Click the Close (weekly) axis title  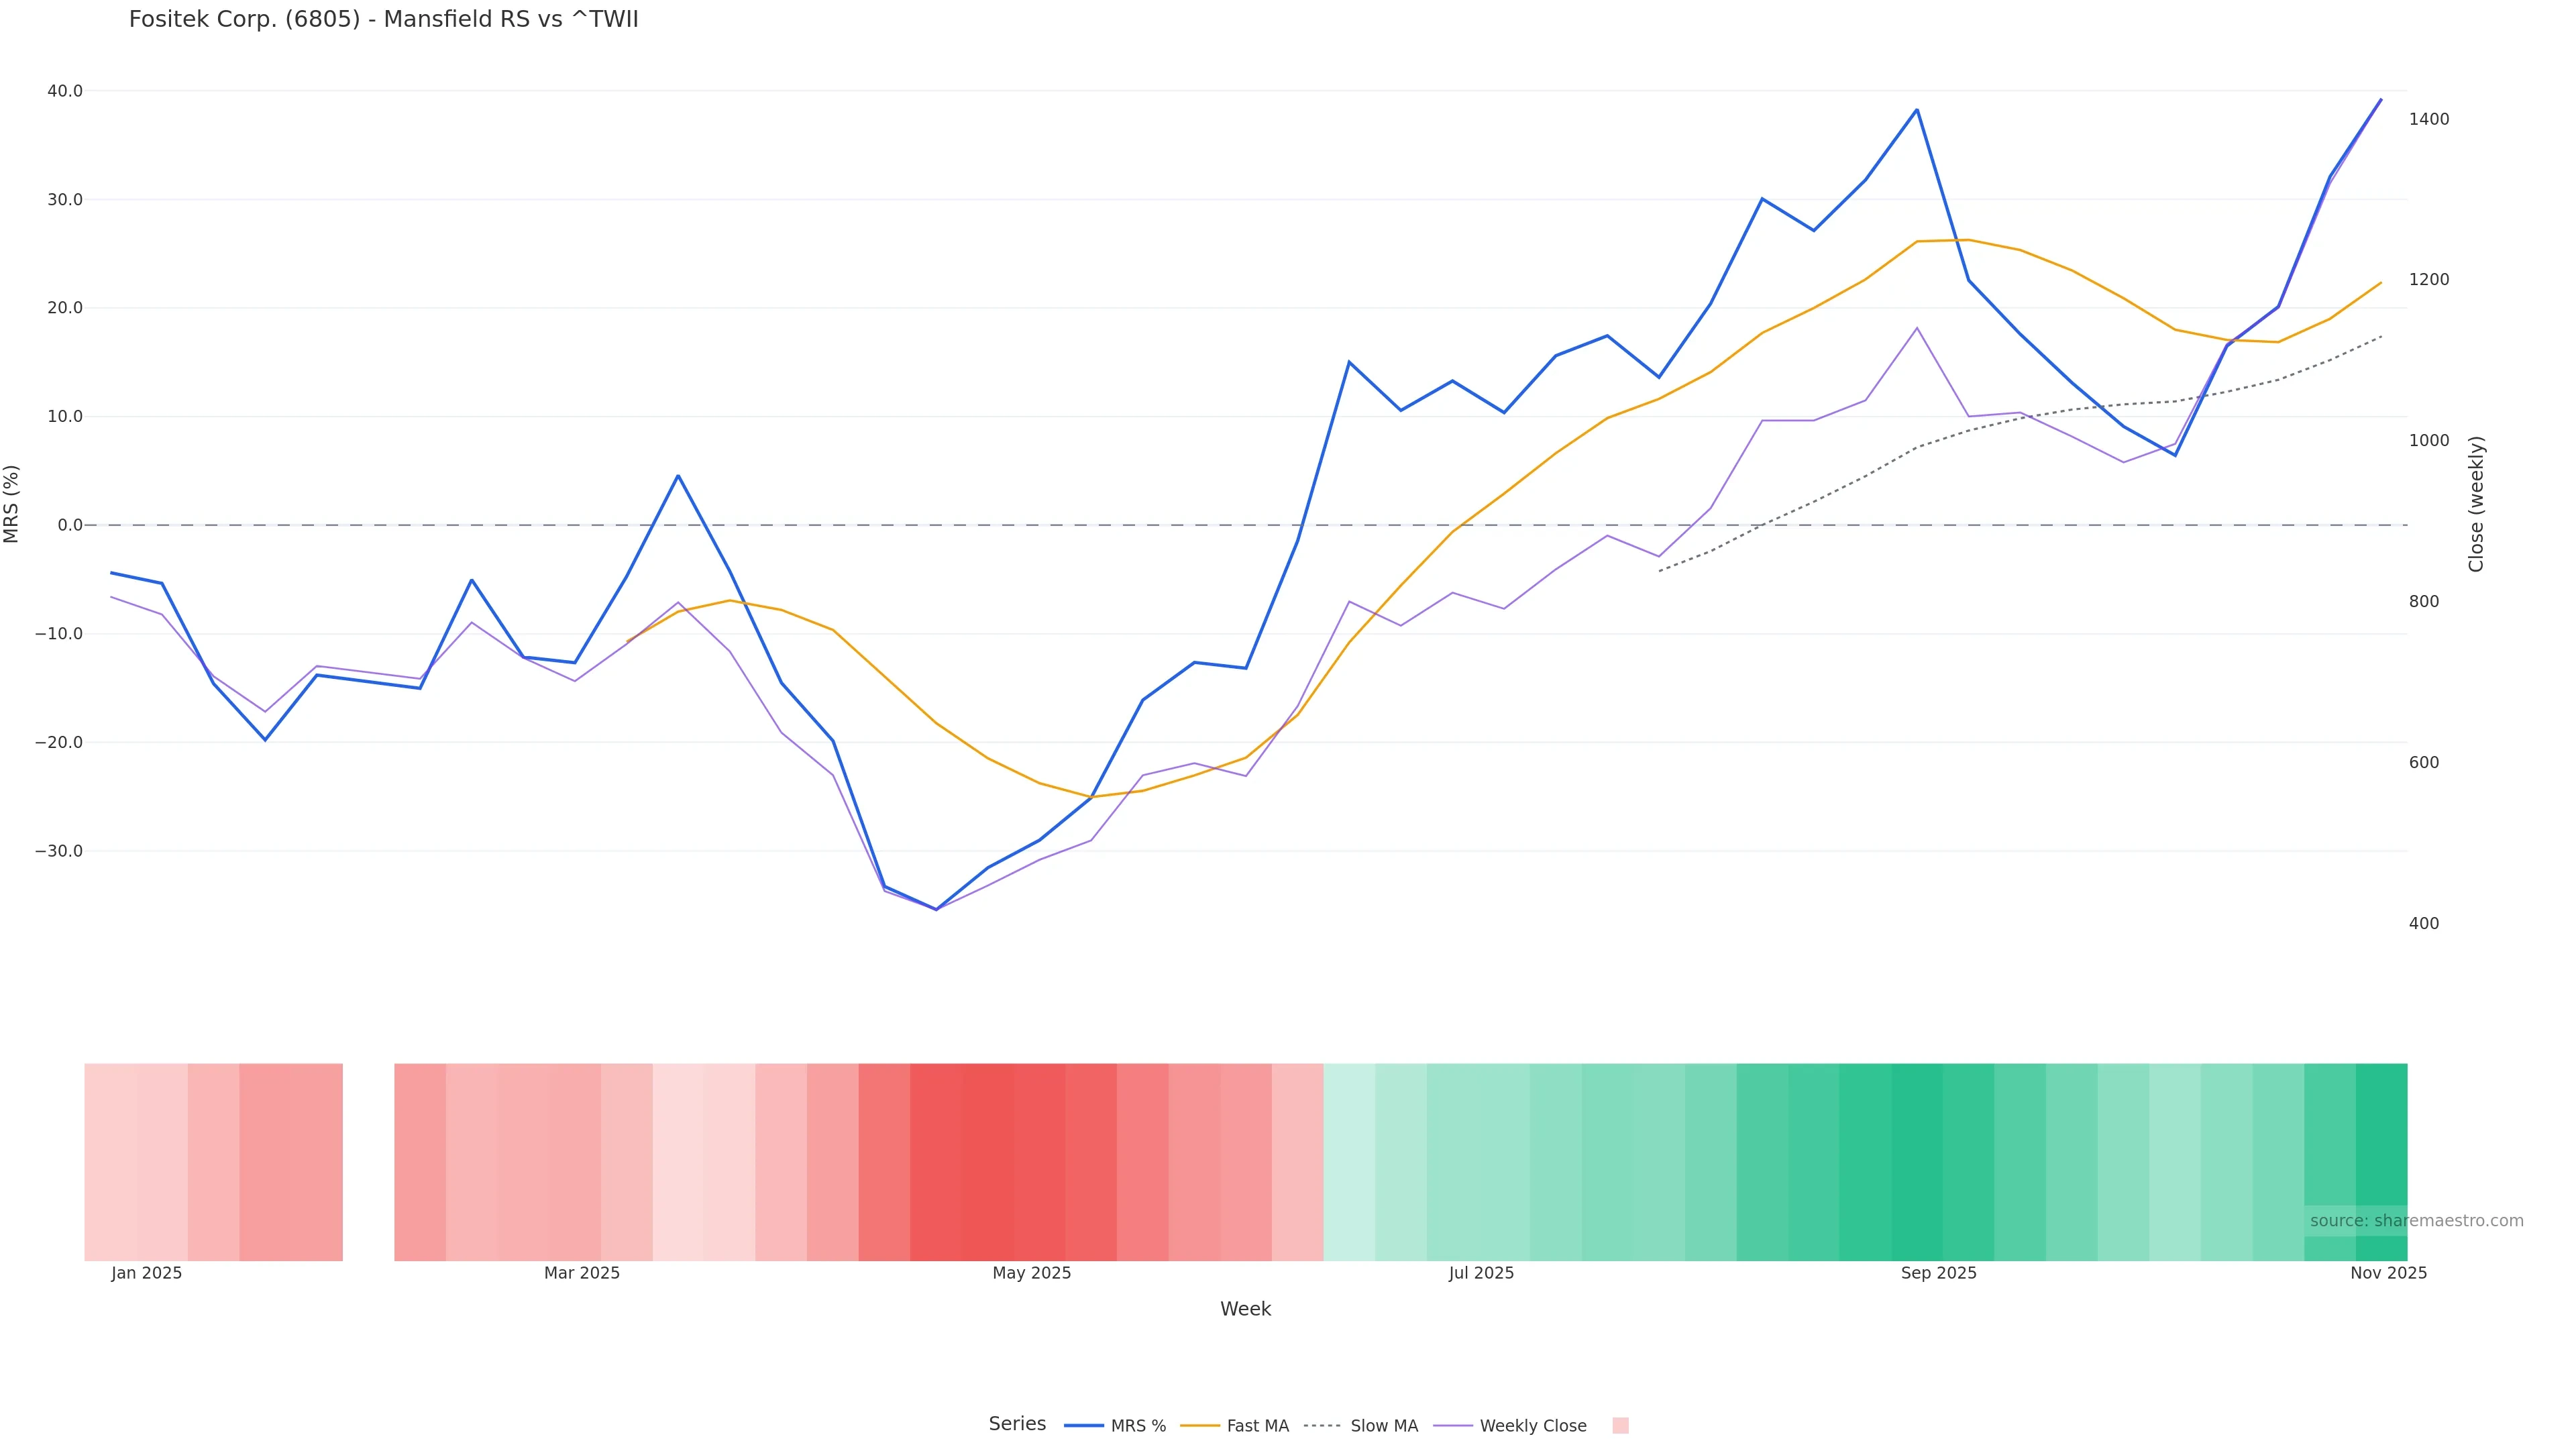pos(2476,504)
